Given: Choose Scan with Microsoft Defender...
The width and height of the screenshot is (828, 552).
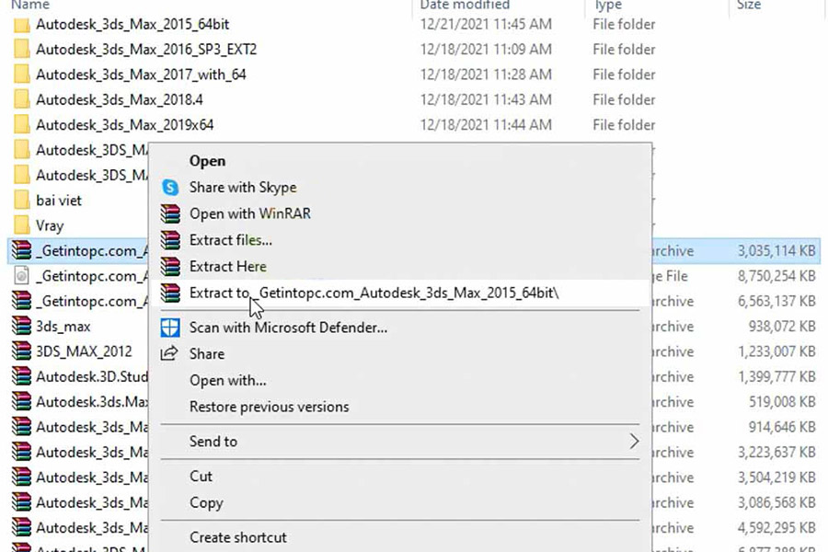Looking at the screenshot, I should point(288,328).
